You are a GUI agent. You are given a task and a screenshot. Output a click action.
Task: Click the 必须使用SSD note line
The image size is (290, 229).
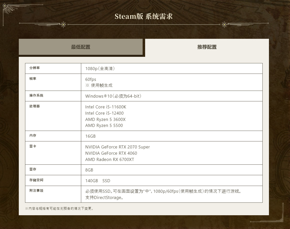[x=164, y=191]
